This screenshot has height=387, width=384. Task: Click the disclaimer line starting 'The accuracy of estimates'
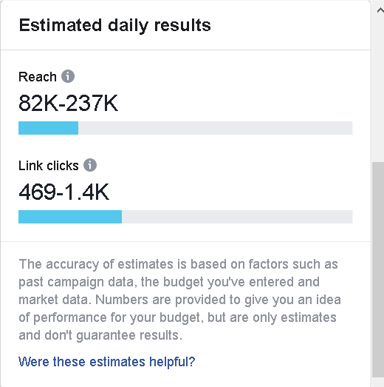pos(178,264)
